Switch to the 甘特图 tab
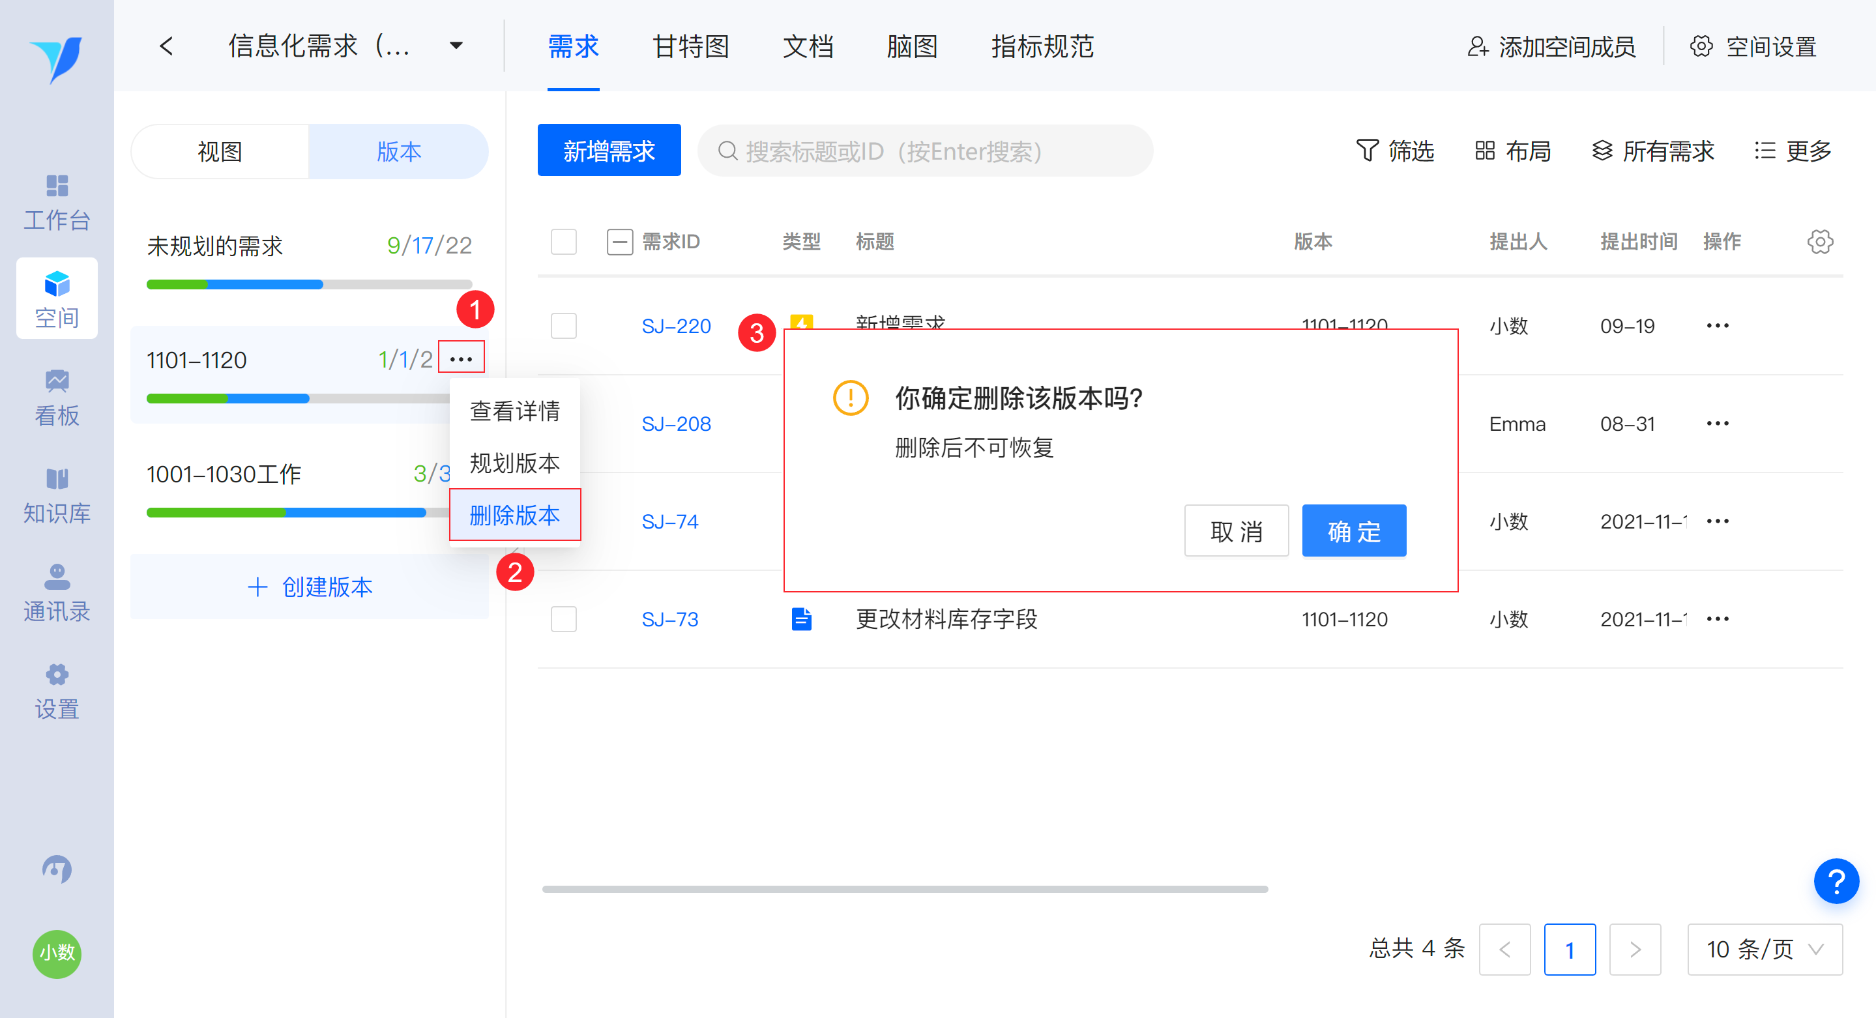 pyautogui.click(x=690, y=47)
